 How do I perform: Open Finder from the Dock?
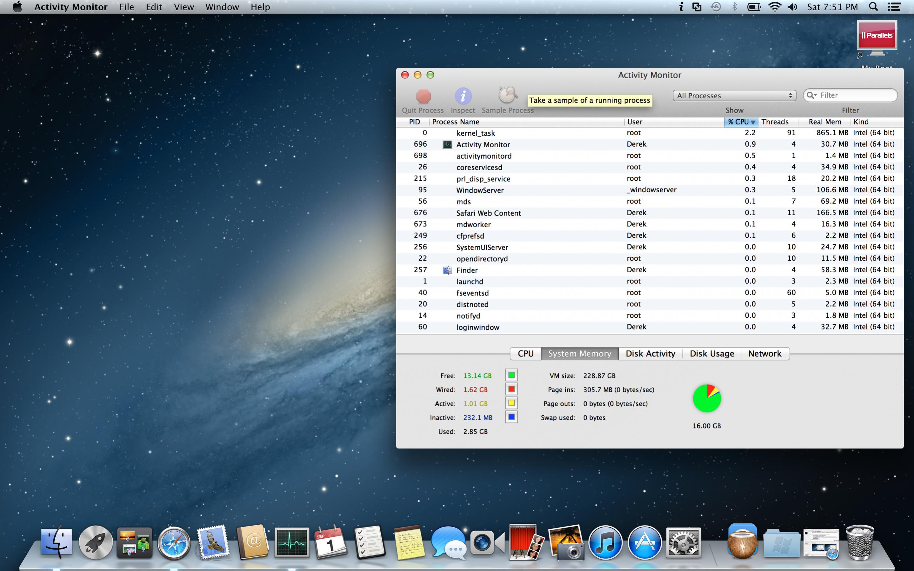pos(56,542)
